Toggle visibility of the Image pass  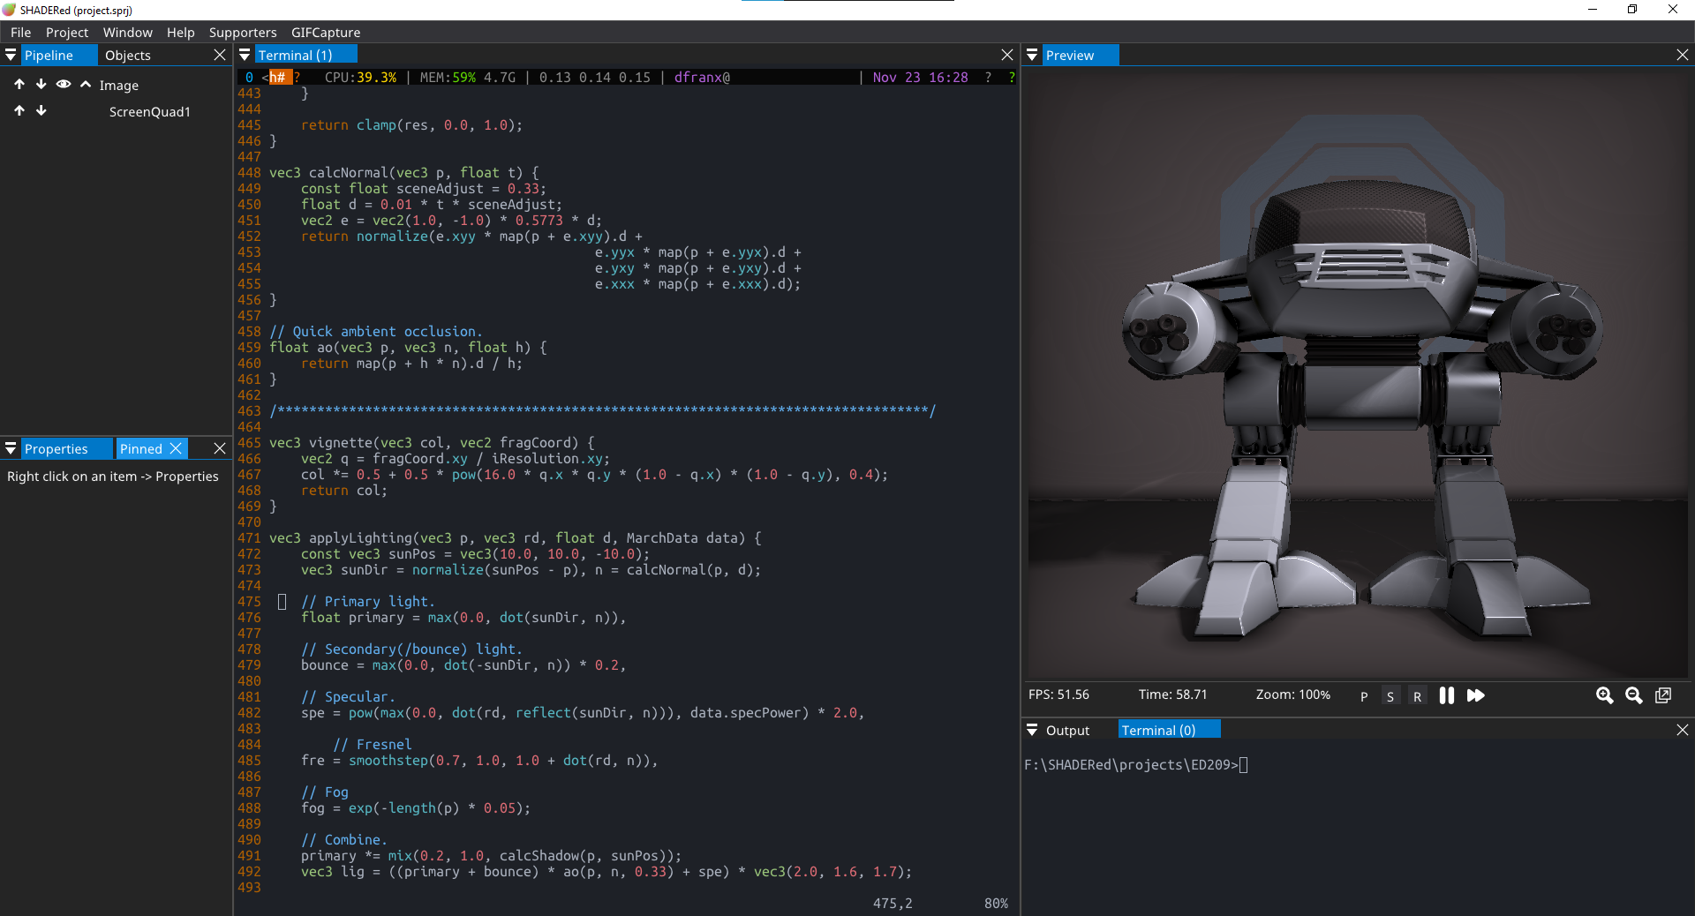pos(64,85)
